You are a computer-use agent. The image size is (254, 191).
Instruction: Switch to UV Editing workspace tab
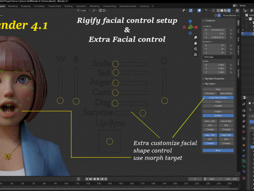click(39, 6)
